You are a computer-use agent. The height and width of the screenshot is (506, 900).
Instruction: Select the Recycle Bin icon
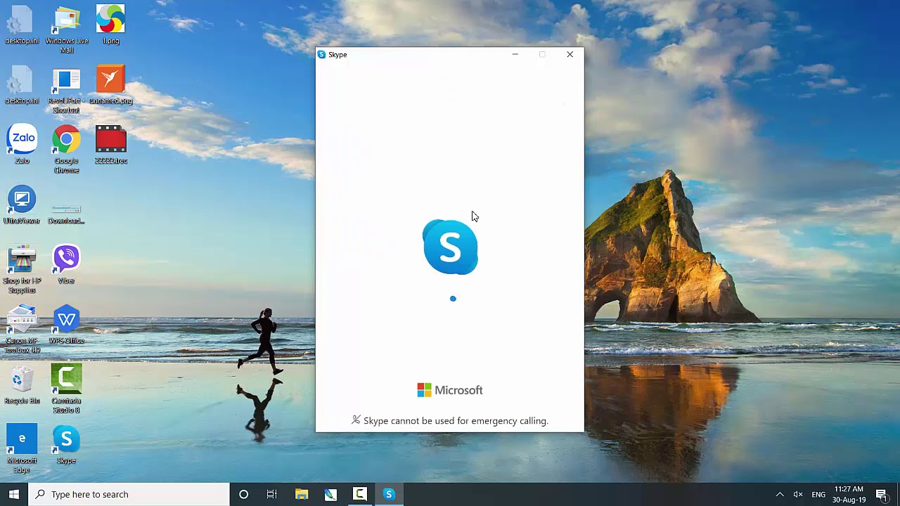pyautogui.click(x=22, y=385)
